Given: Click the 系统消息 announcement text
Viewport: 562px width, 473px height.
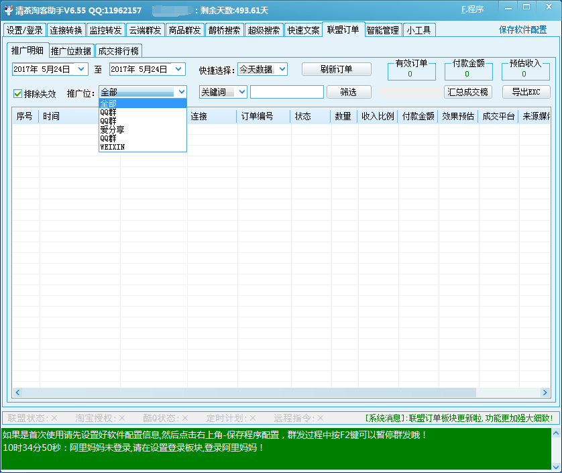Looking at the screenshot, I should pyautogui.click(x=459, y=418).
